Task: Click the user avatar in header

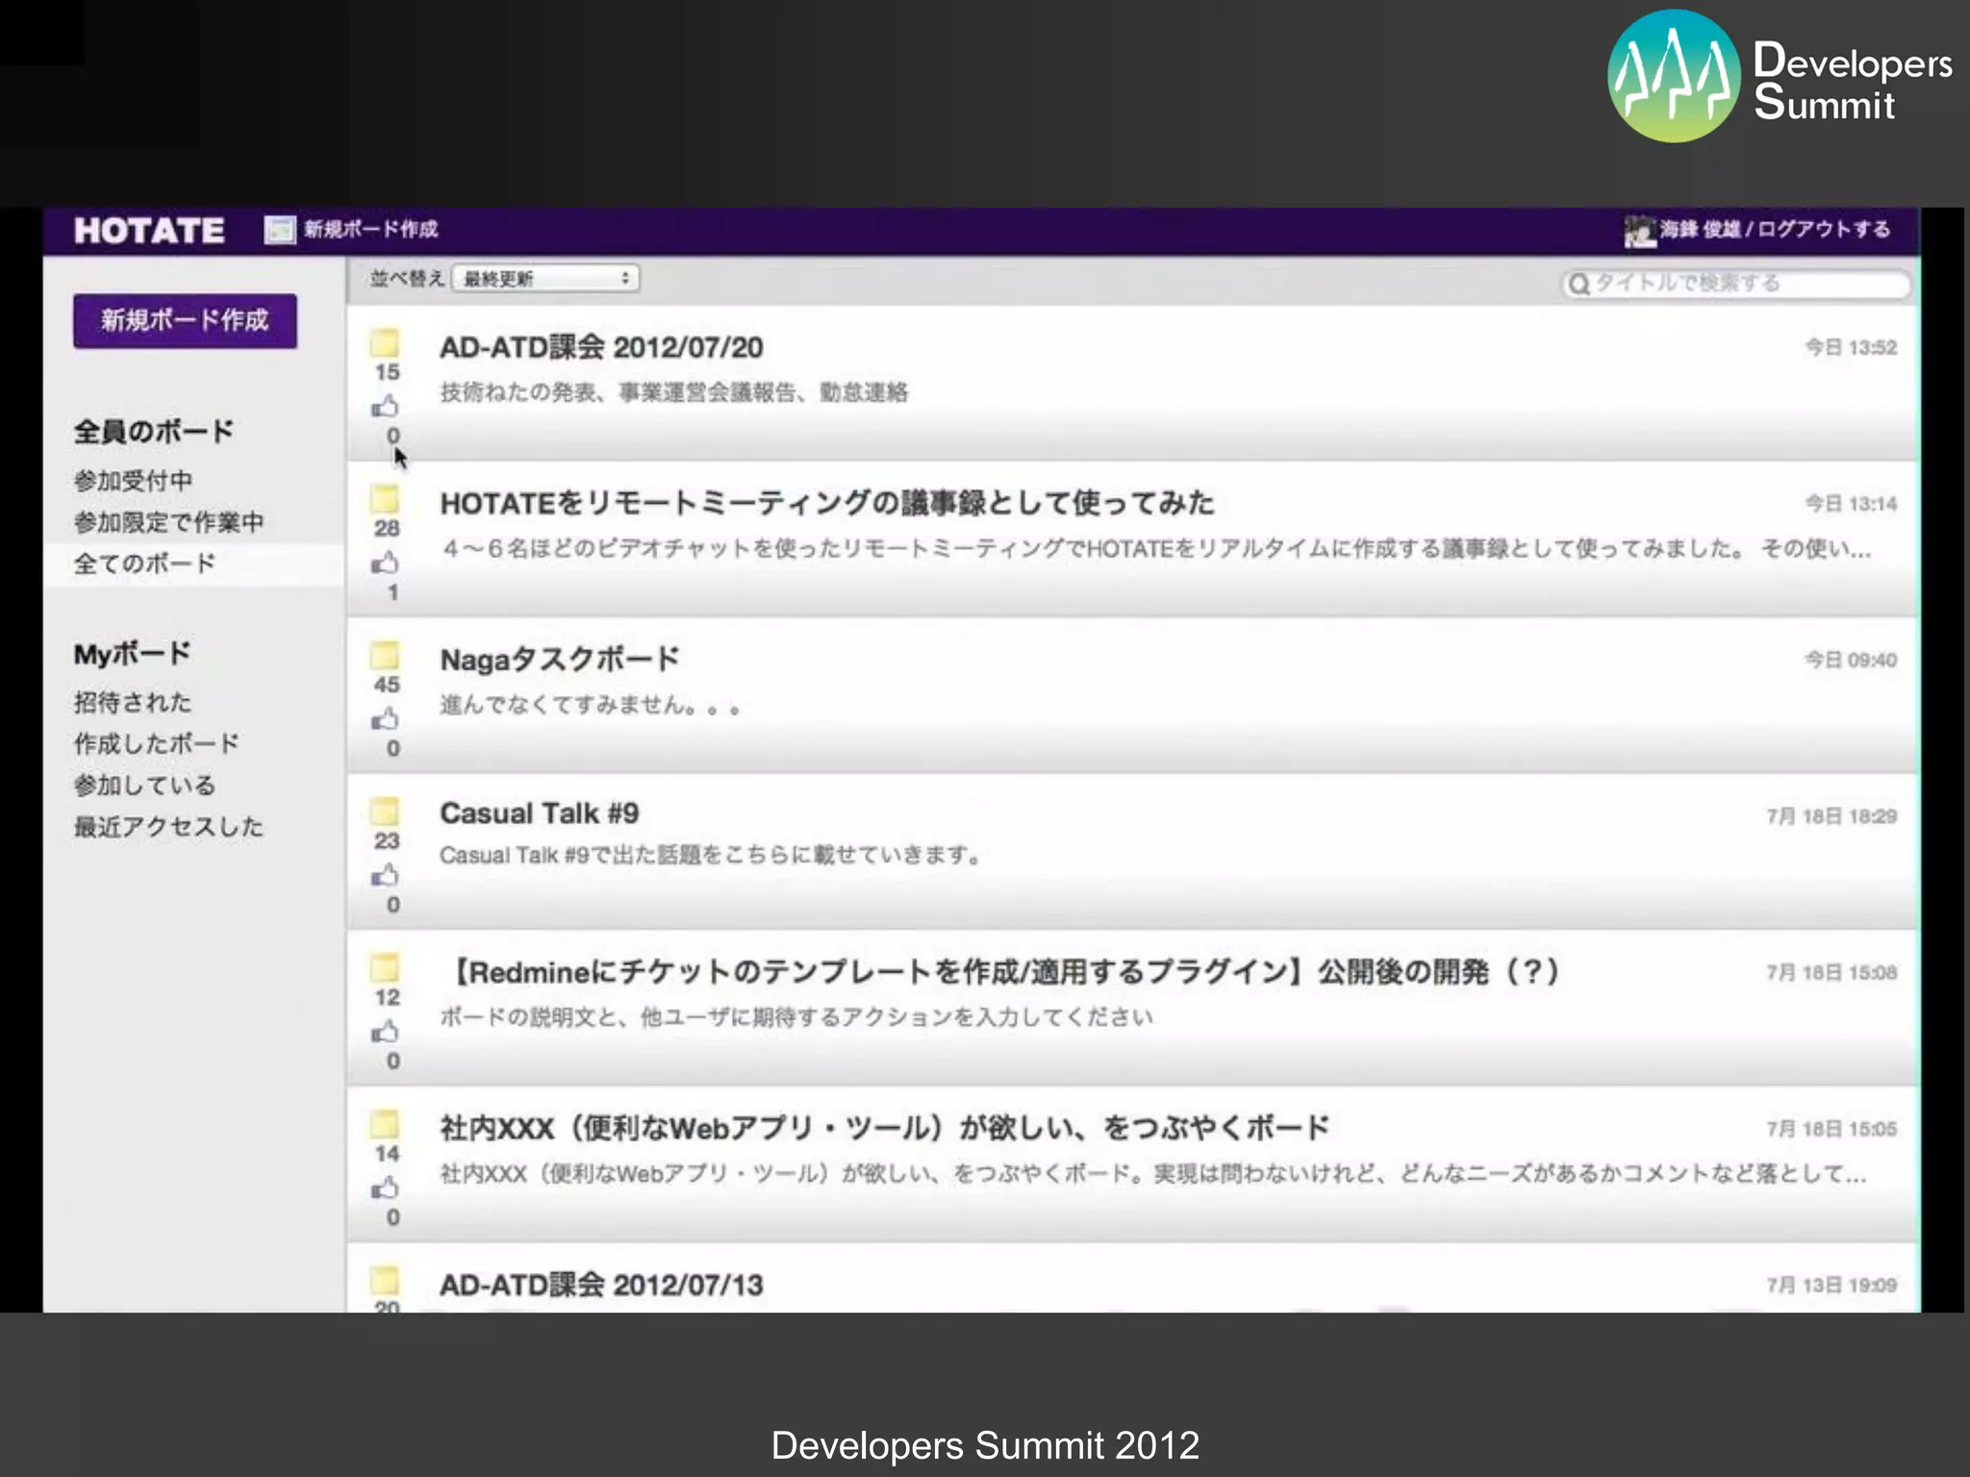Action: tap(1639, 231)
